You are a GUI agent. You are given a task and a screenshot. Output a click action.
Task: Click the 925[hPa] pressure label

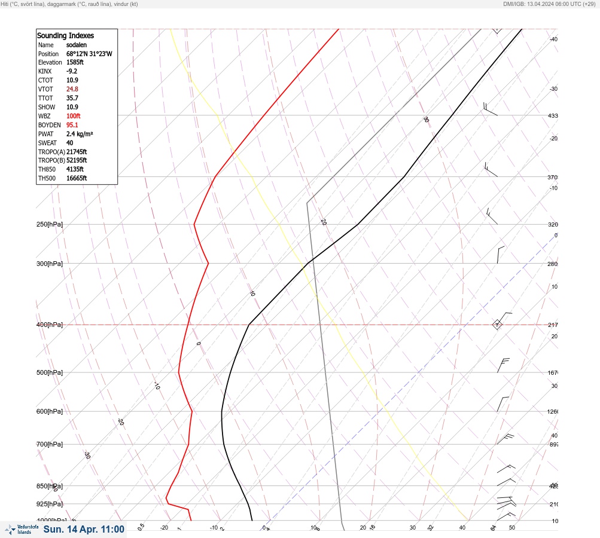[x=50, y=504]
